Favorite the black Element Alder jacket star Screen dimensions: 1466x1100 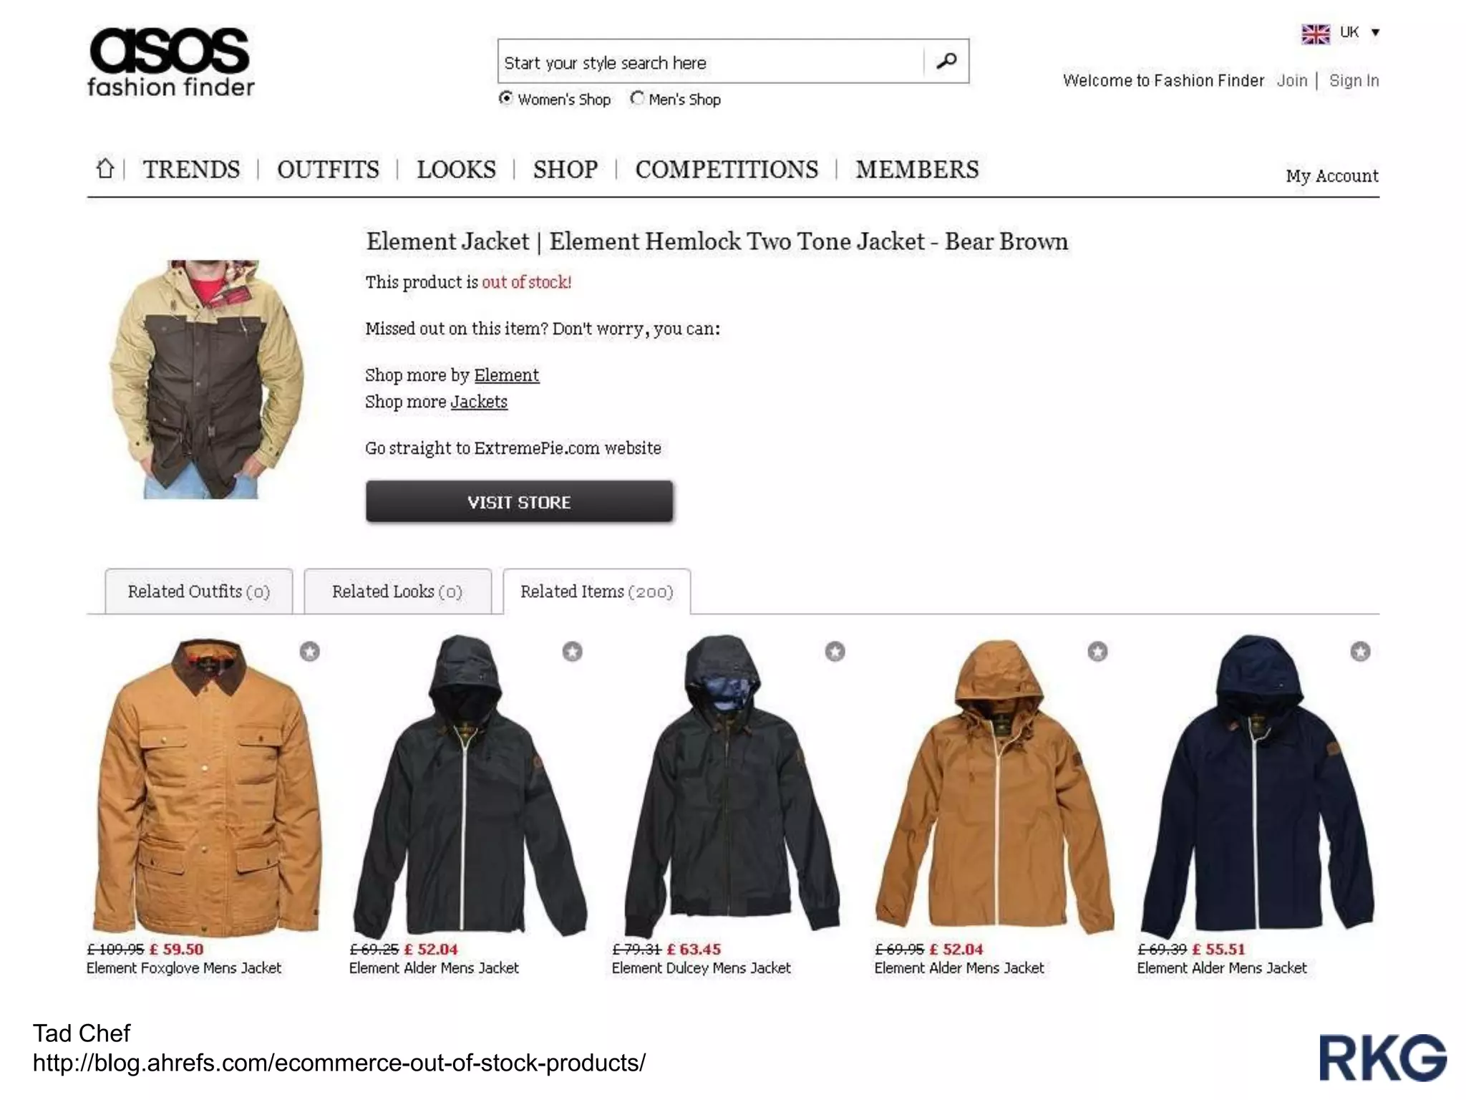572,651
